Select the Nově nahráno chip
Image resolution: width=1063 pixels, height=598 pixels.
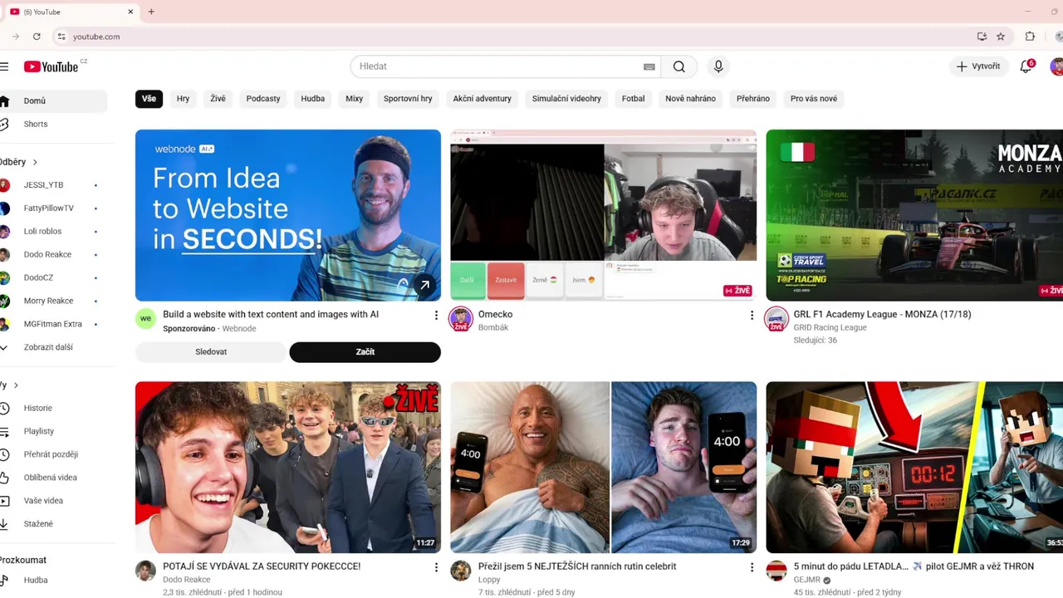tap(690, 99)
